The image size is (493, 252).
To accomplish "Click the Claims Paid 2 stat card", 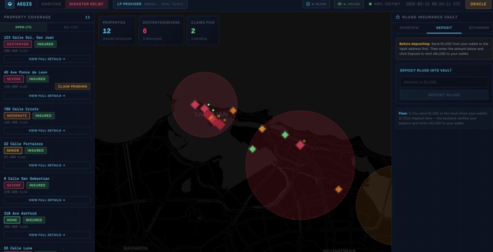I will [203, 31].
